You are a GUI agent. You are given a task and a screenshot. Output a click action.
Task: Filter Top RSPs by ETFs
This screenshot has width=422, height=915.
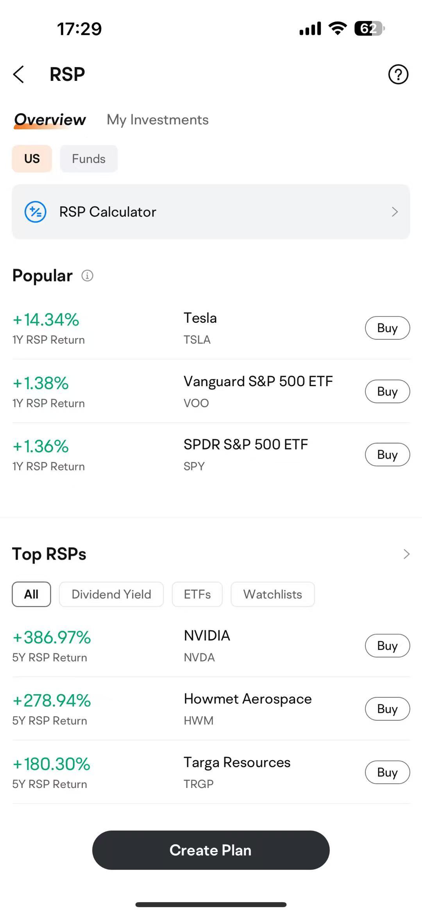[197, 594]
